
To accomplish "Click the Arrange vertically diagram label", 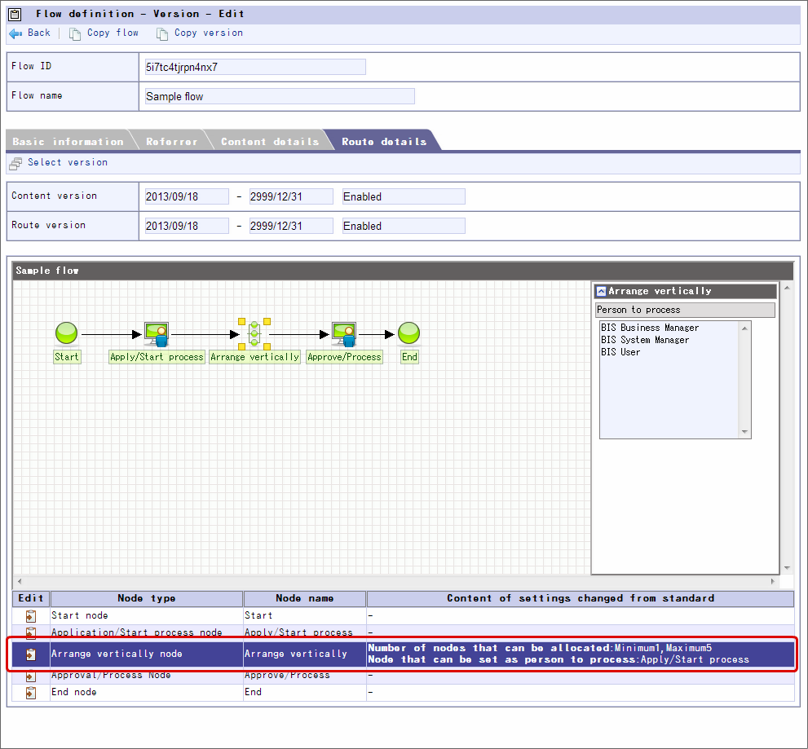I will (254, 357).
